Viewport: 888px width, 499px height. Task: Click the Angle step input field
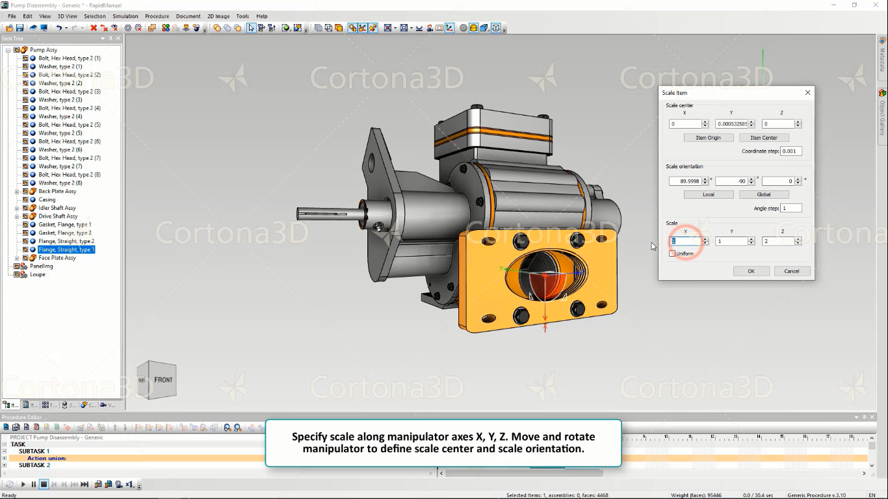tap(791, 208)
